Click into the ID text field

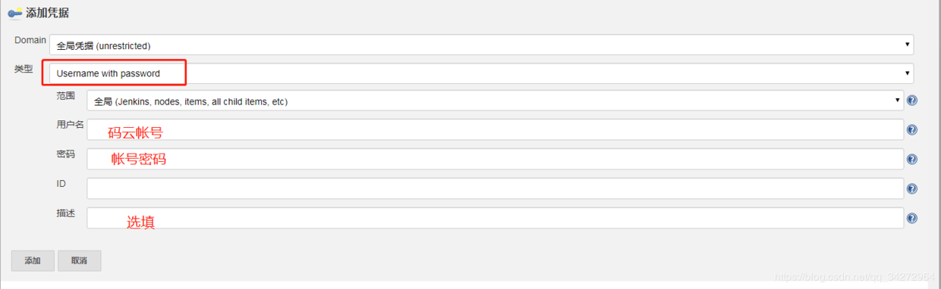click(x=496, y=188)
